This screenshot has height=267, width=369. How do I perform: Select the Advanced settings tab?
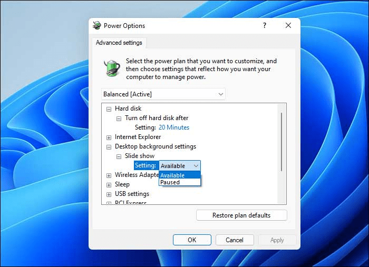pos(119,43)
